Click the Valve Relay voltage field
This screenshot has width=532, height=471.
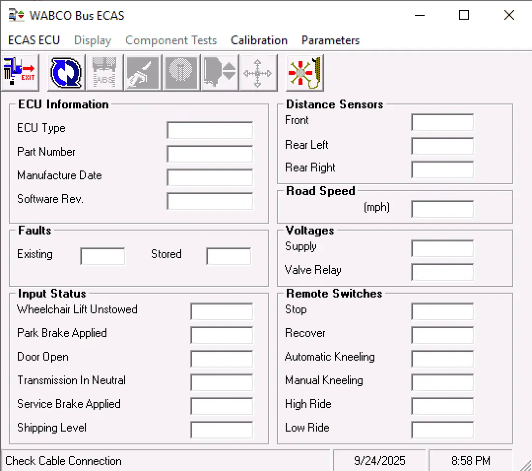(x=442, y=272)
